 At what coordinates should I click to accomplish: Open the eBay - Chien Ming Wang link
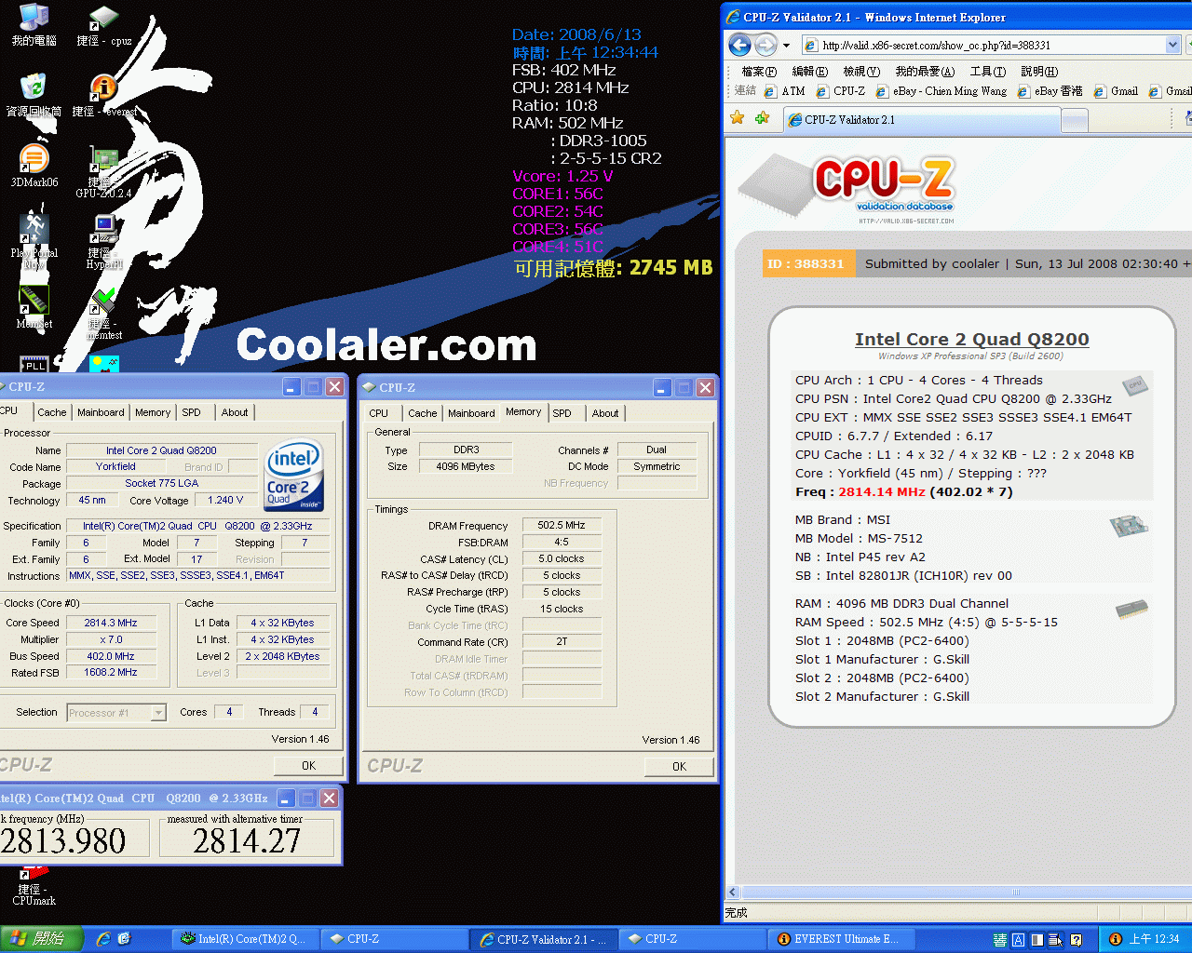pyautogui.click(x=941, y=91)
